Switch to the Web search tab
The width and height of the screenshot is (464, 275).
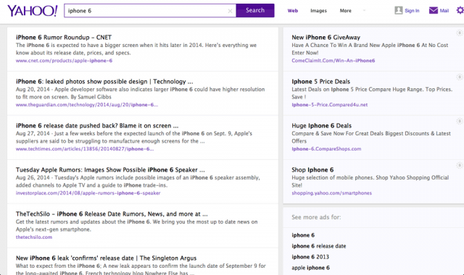(x=293, y=11)
